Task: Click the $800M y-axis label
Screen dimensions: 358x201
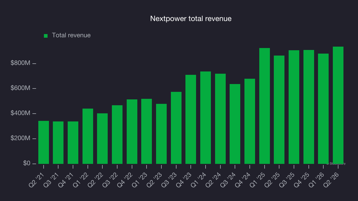Action: coord(20,63)
